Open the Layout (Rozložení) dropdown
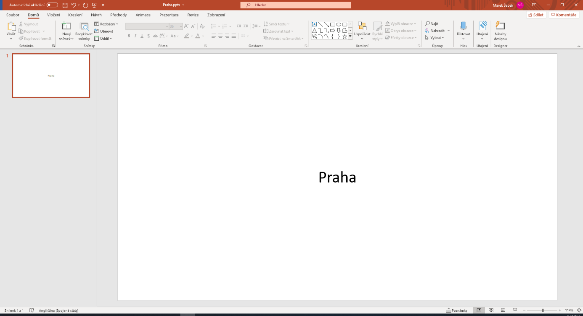 point(106,24)
